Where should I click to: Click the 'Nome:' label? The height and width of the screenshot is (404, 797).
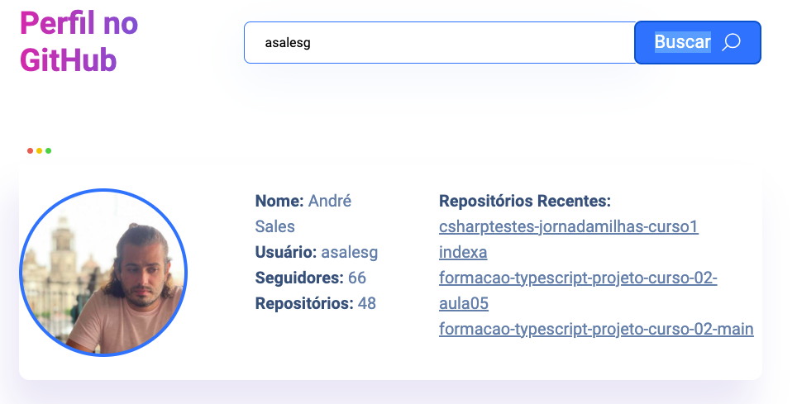(279, 201)
